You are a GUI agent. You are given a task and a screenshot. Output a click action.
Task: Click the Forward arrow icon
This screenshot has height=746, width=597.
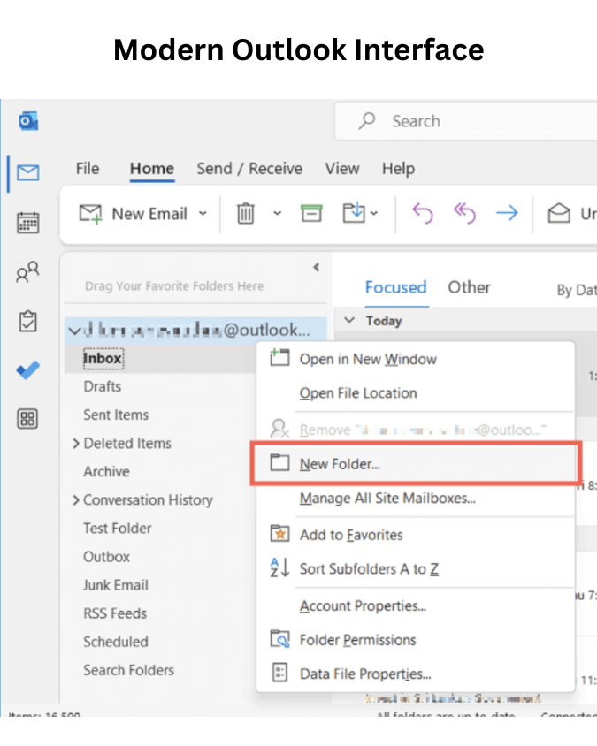click(x=507, y=213)
